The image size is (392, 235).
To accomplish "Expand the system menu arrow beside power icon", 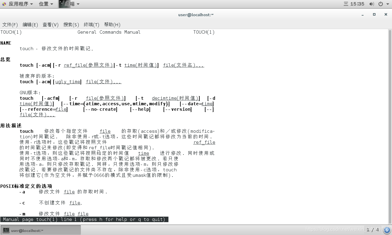I will point(387,4).
